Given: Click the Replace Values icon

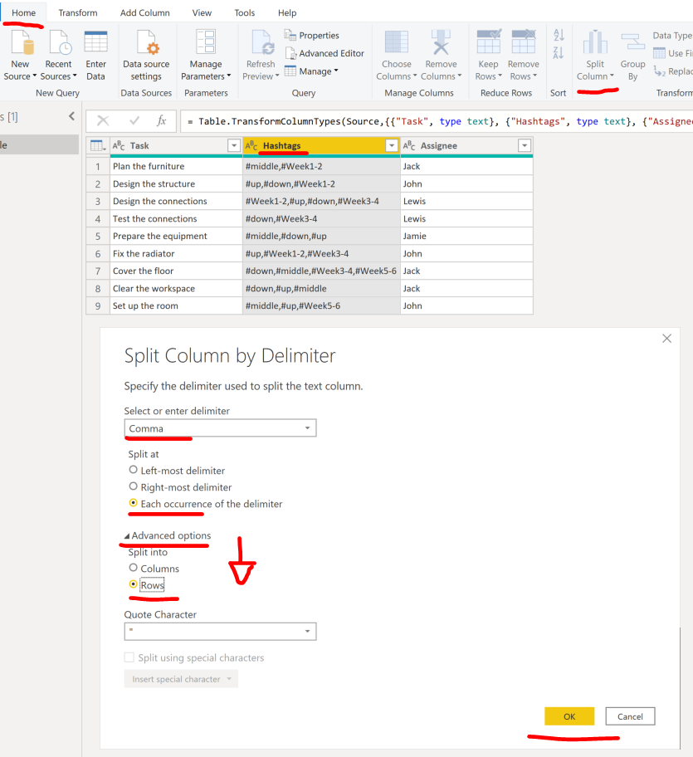Looking at the screenshot, I should coord(659,71).
